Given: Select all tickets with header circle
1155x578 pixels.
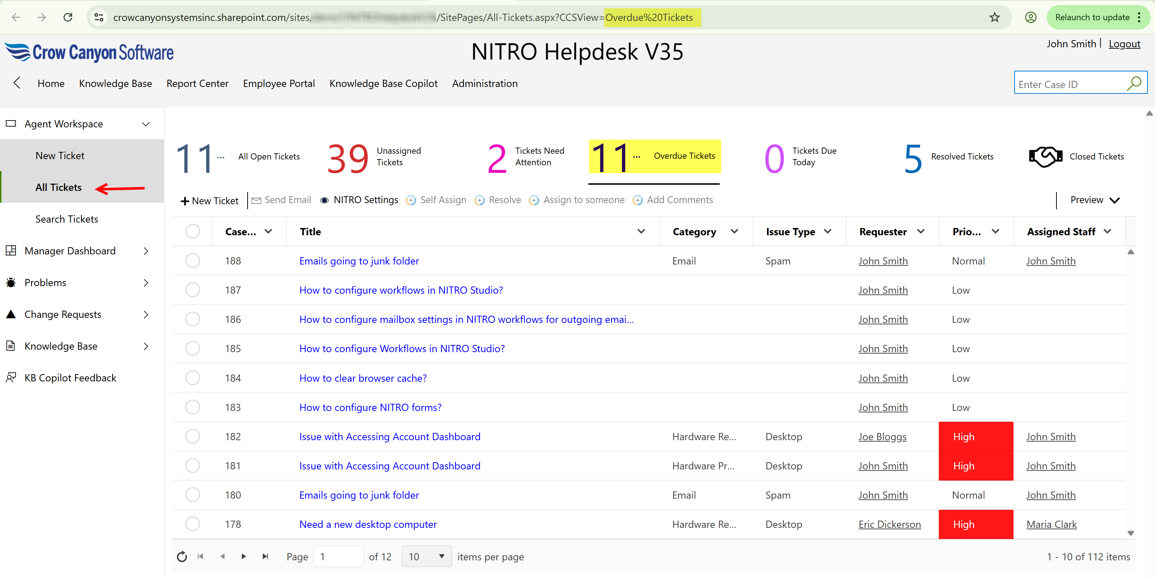Looking at the screenshot, I should coord(192,231).
